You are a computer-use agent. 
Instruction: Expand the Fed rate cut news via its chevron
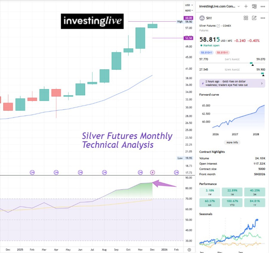(262, 83)
